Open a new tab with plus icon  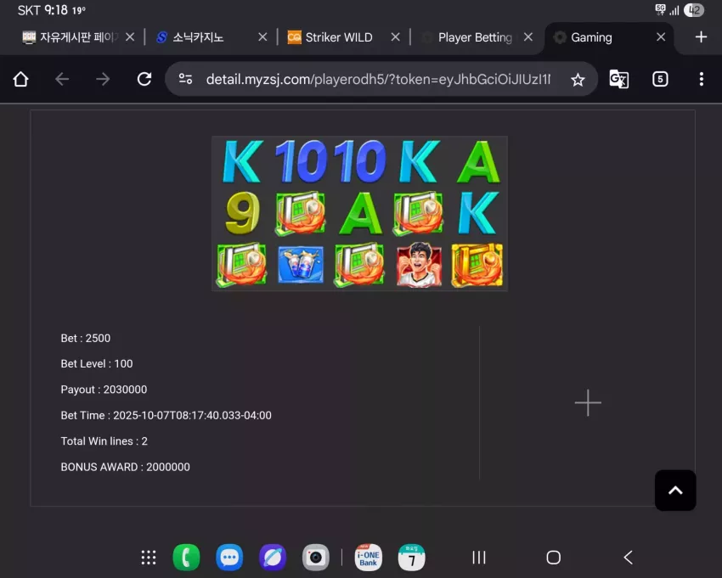tap(701, 36)
